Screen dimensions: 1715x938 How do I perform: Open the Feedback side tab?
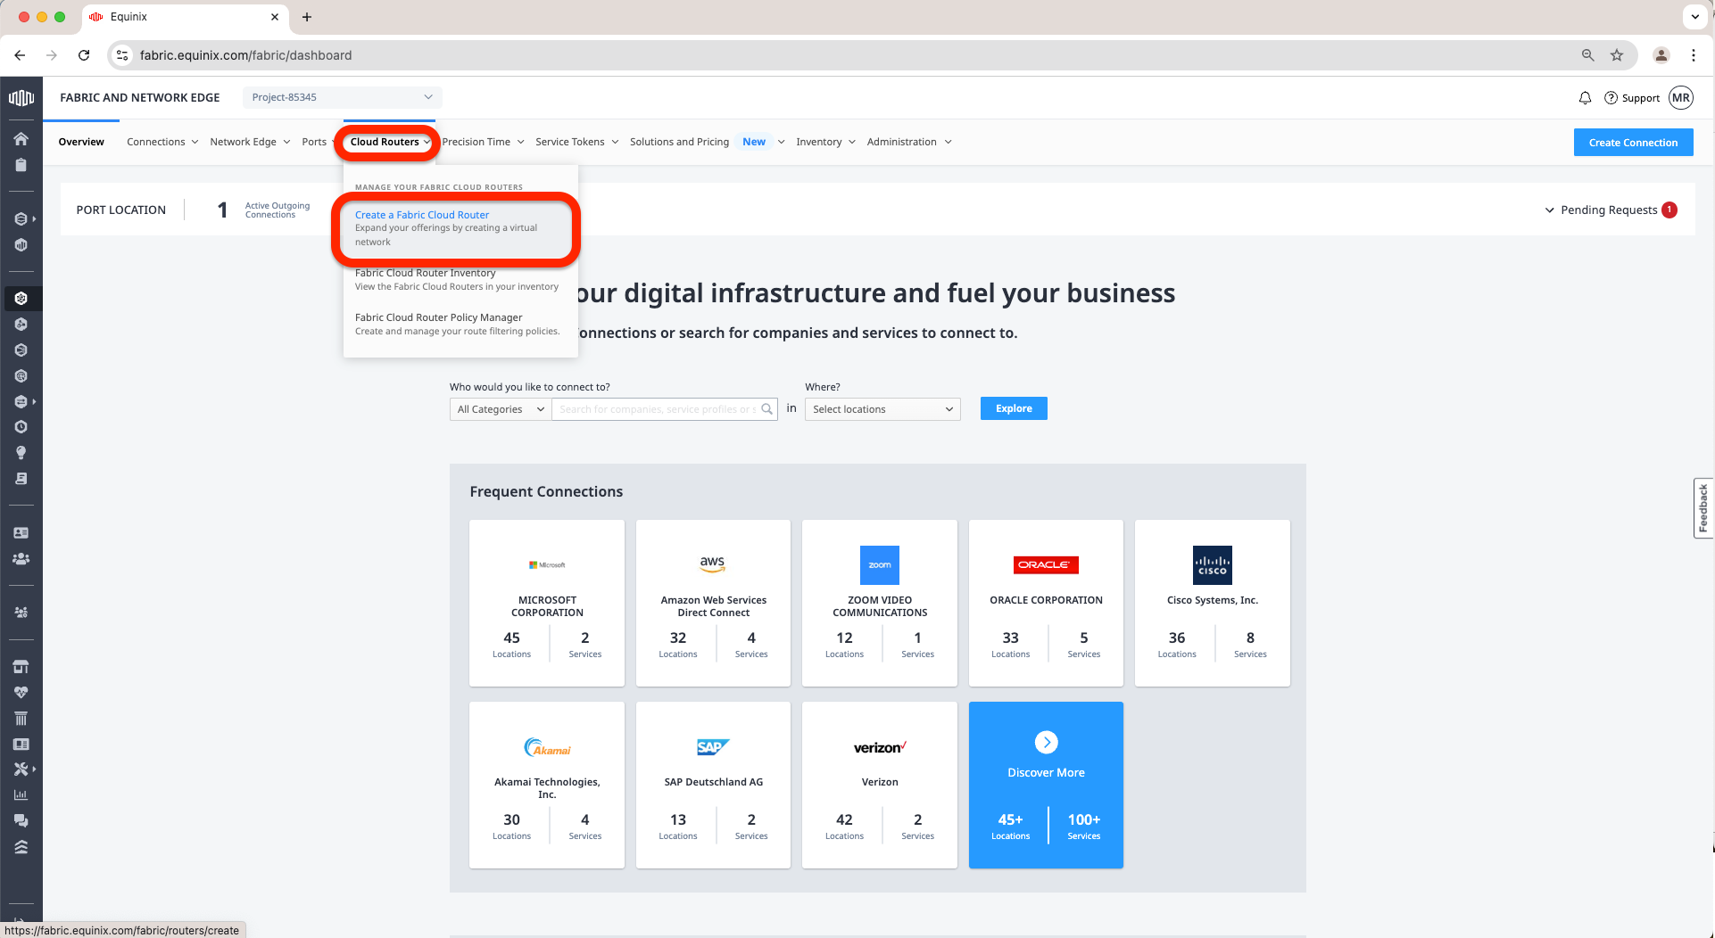[1703, 508]
